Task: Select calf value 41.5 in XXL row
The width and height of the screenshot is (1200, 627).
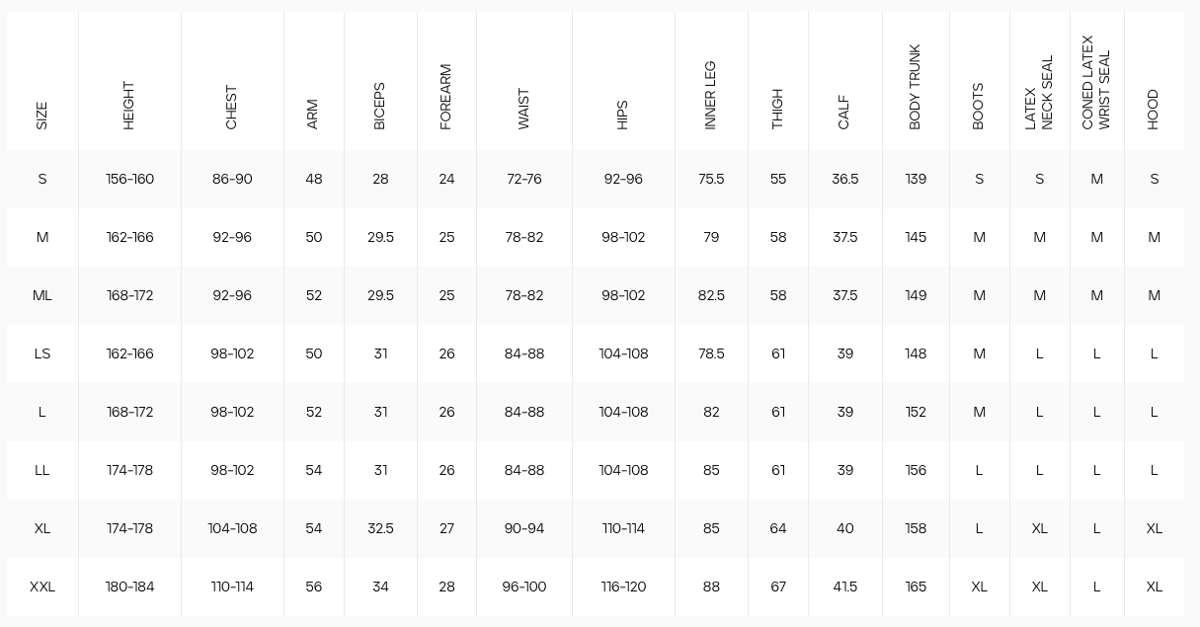Action: [x=844, y=587]
